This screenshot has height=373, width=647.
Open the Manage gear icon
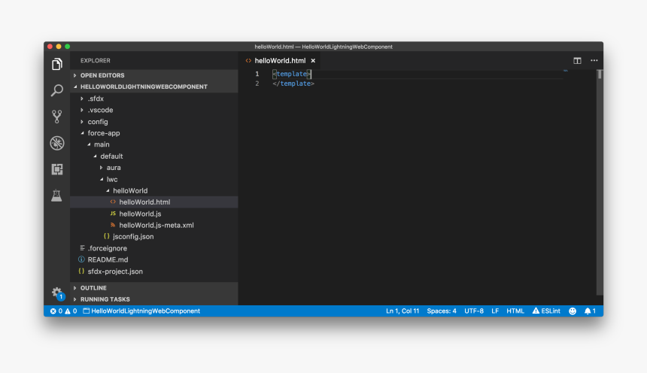[x=57, y=293]
